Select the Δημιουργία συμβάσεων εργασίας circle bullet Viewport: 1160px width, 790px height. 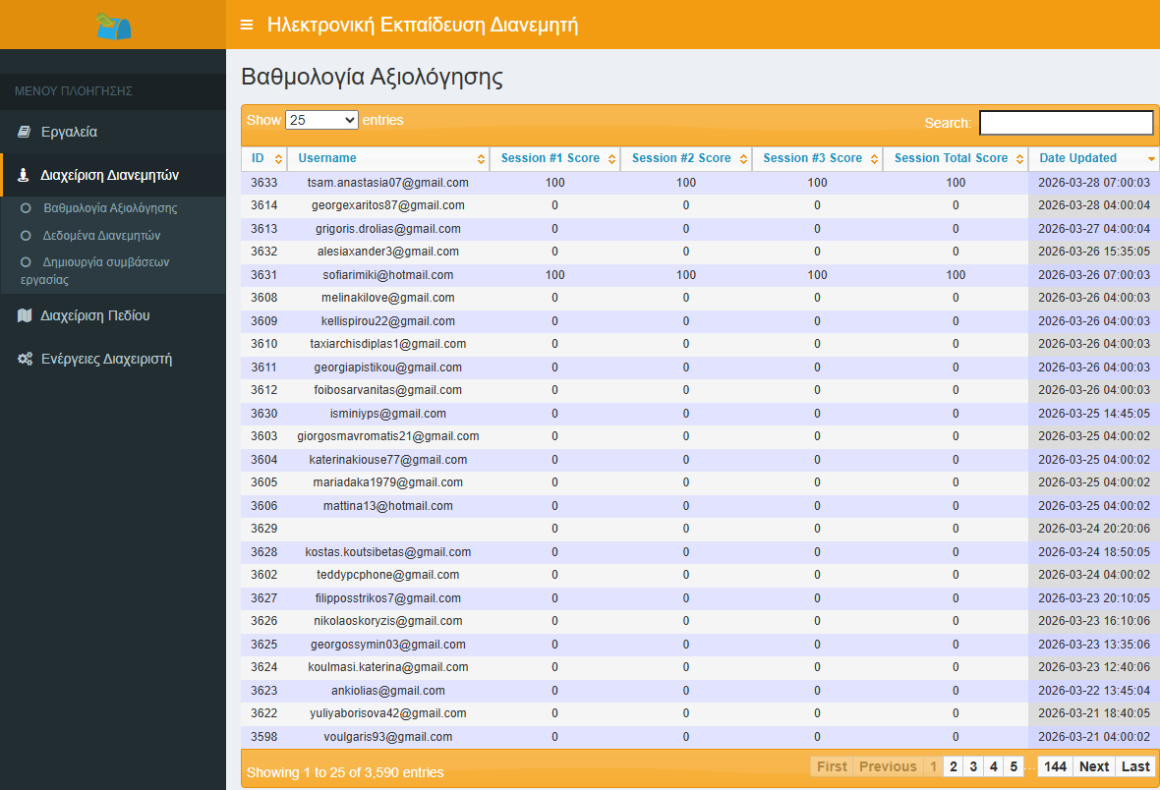[x=27, y=262]
